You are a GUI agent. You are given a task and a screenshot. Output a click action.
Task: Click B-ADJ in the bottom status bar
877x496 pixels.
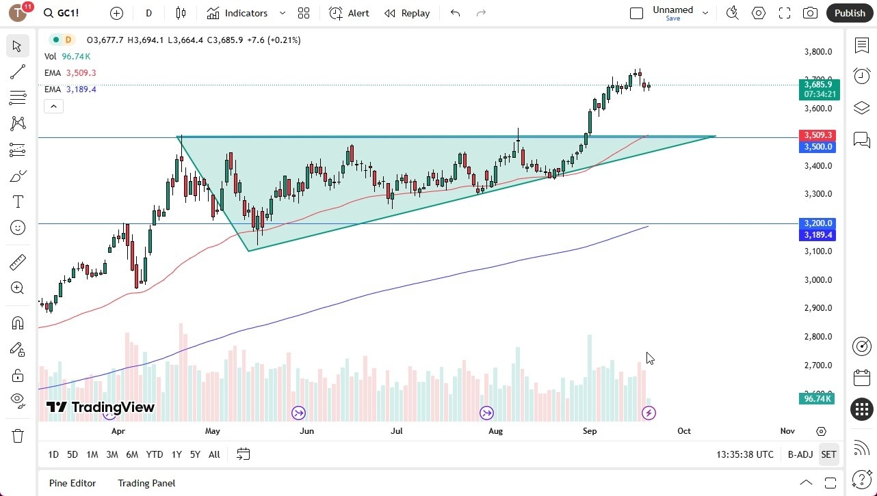pyautogui.click(x=800, y=454)
